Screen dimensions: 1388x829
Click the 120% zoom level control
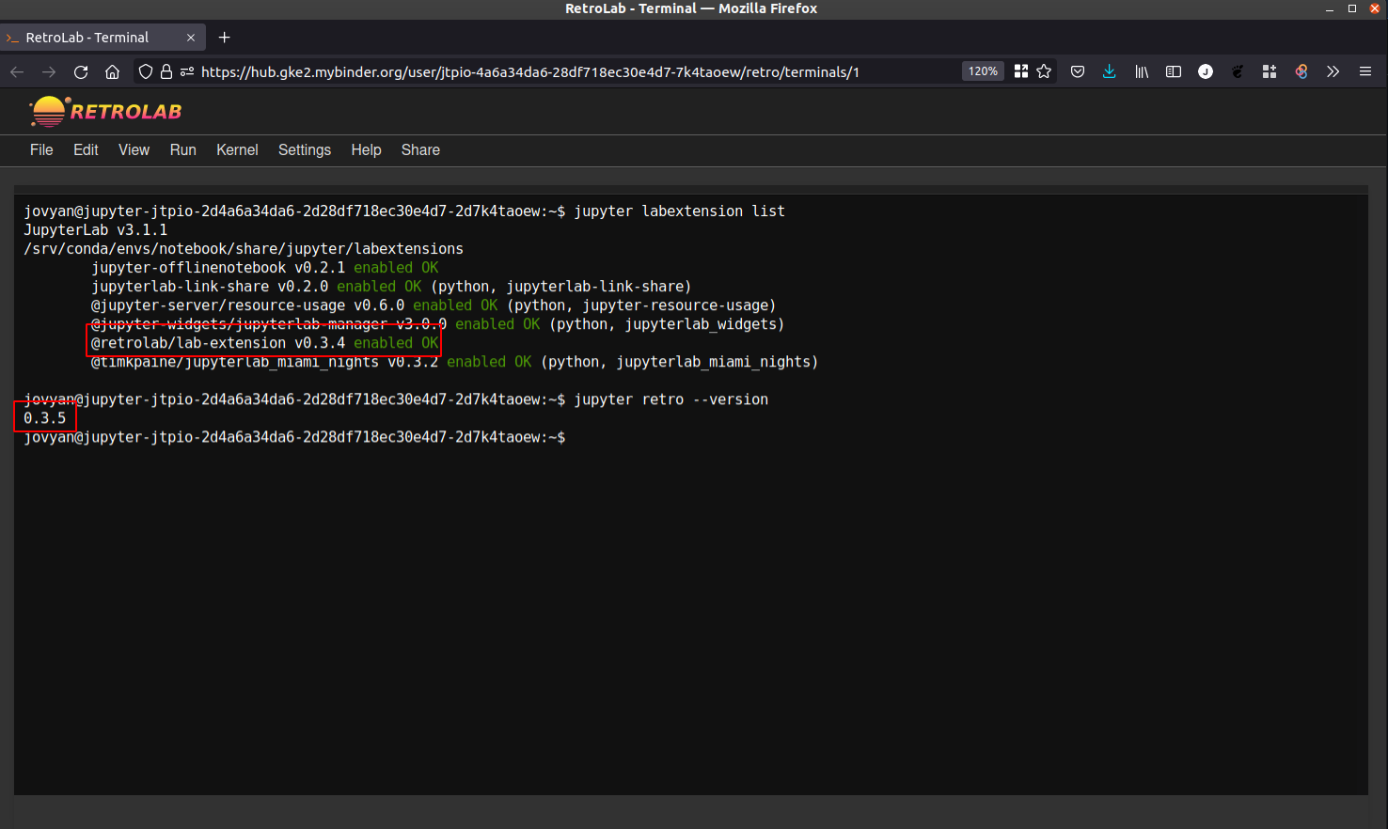(x=982, y=70)
